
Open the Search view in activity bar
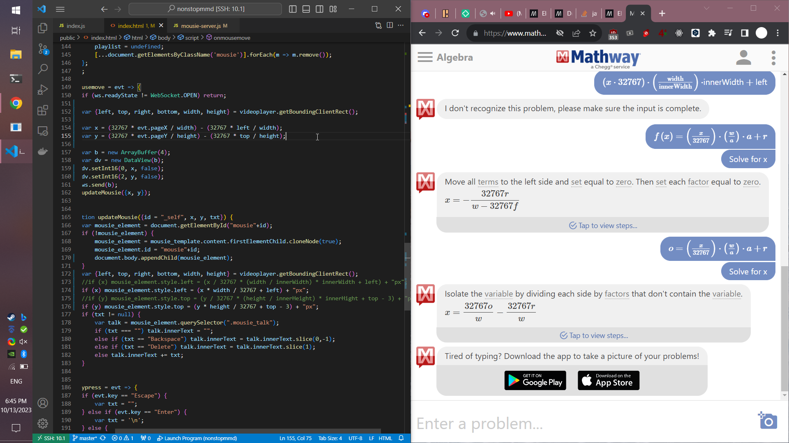coord(43,69)
